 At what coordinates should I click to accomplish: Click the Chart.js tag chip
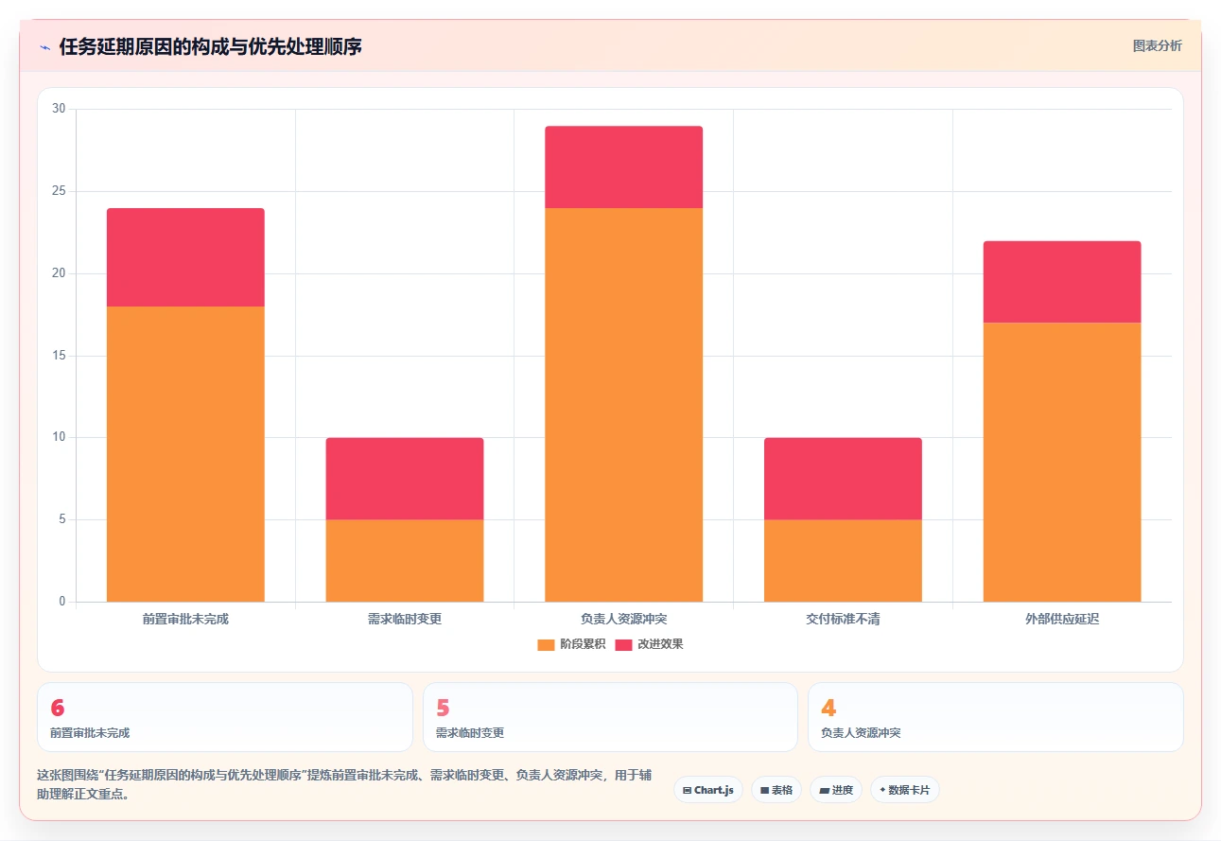pos(708,790)
